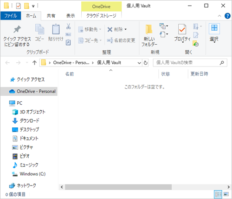
Task: Sort by the 状態 column header
Action: pyautogui.click(x=166, y=74)
